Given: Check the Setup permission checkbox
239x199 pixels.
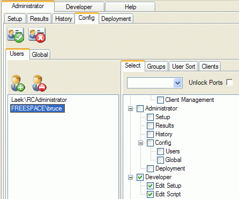Looking at the screenshot, I should [150, 117].
